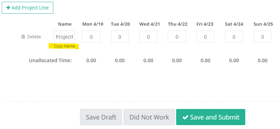This screenshot has width=280, height=129.
Task: Focus the project Name input field
Action: (x=65, y=37)
